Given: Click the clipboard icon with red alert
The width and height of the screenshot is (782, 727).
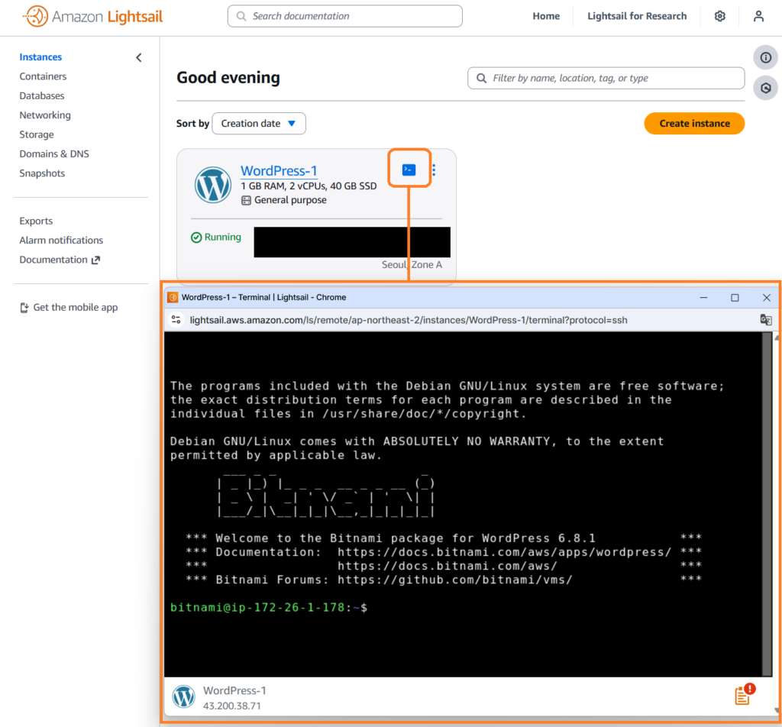Looking at the screenshot, I should click(743, 694).
